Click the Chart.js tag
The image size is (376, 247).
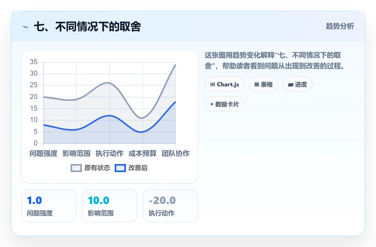(225, 84)
